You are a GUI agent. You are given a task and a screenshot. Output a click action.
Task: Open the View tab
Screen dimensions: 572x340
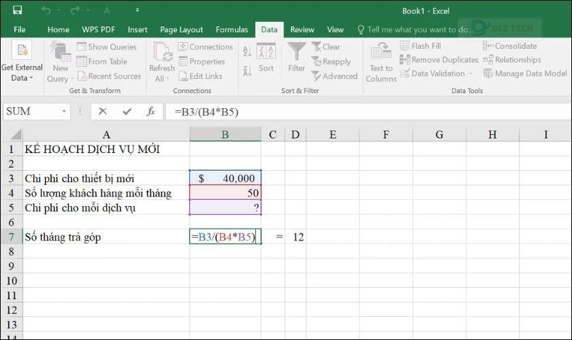pyautogui.click(x=335, y=29)
